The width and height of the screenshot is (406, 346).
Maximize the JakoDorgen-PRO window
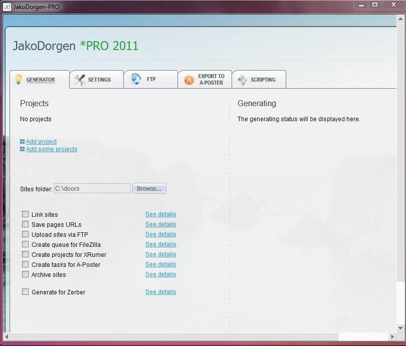(374, 5)
